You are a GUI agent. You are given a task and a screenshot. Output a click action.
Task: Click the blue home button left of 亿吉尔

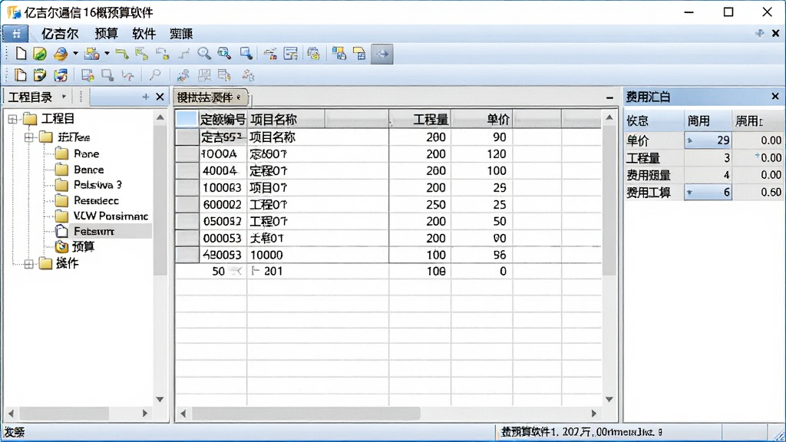(16, 34)
